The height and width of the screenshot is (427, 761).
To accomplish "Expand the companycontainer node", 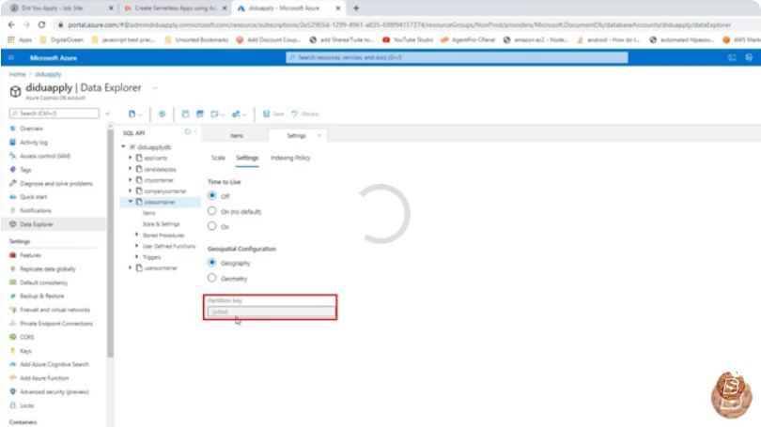I will pyautogui.click(x=130, y=191).
